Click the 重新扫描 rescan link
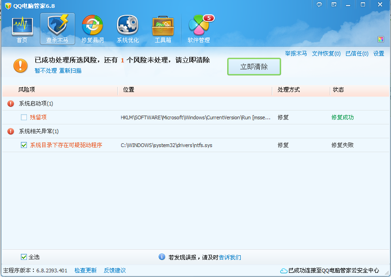391x277 pixels. [71, 71]
